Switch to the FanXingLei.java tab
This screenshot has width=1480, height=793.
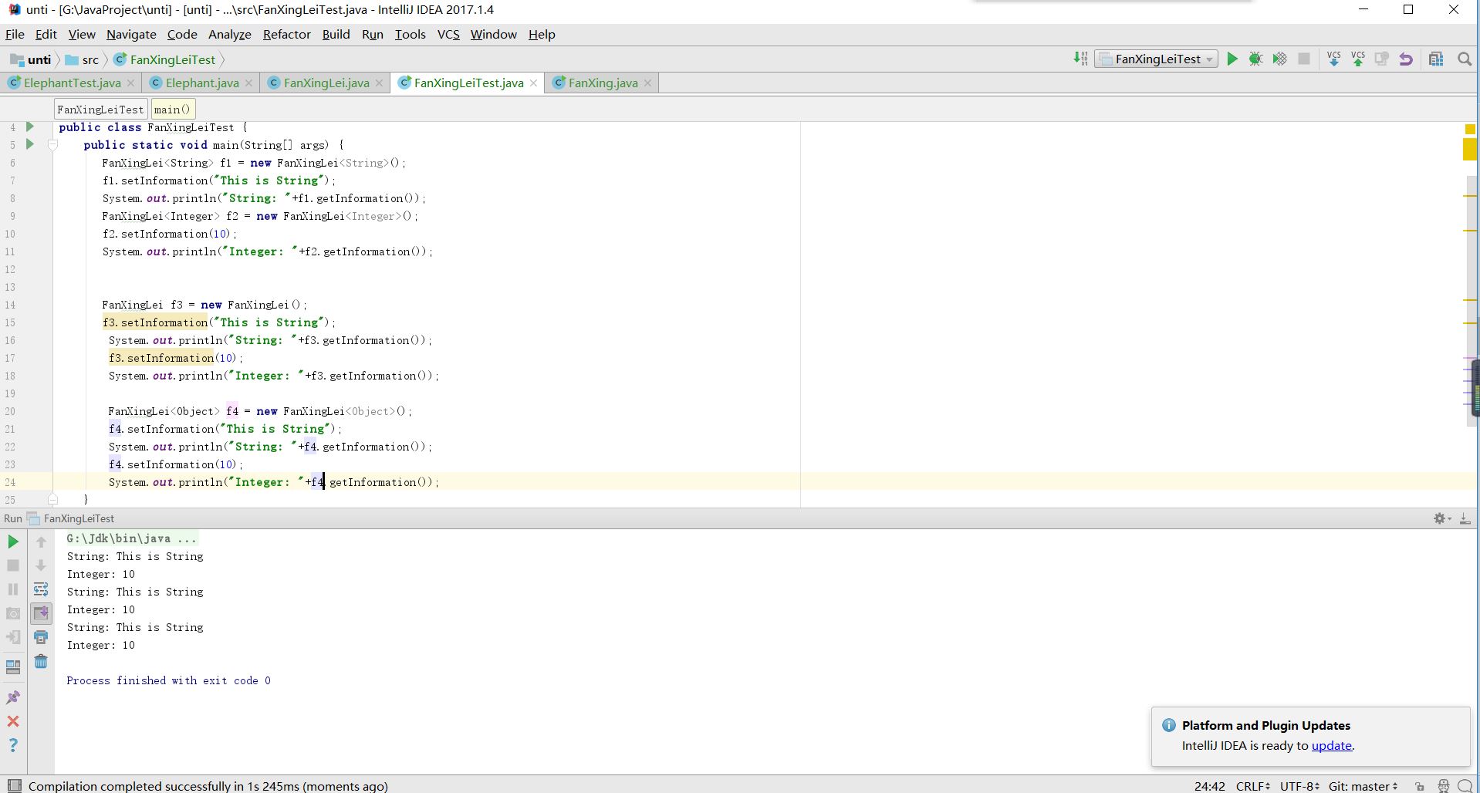click(326, 83)
